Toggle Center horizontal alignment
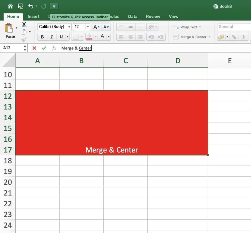The image size is (251, 233). click(x=131, y=37)
